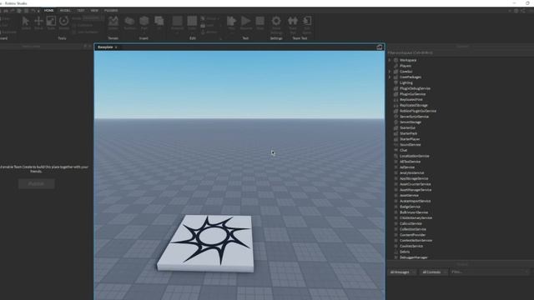Open the Terrain Editor
This screenshot has width=534, height=300.
pos(113,23)
